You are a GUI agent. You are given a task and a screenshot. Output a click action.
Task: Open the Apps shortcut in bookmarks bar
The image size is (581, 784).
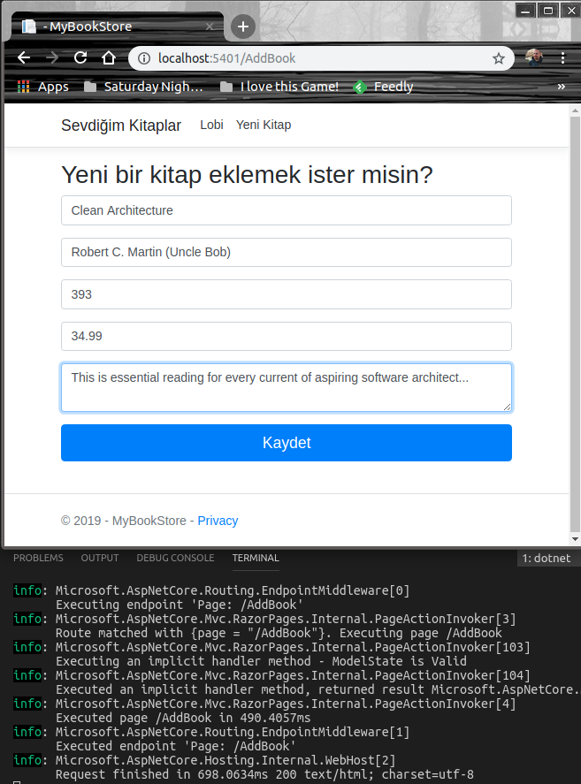[42, 87]
